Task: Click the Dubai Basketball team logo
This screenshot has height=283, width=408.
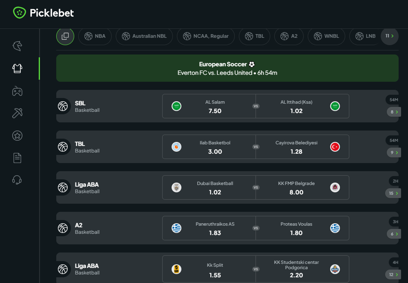Action: pyautogui.click(x=176, y=187)
